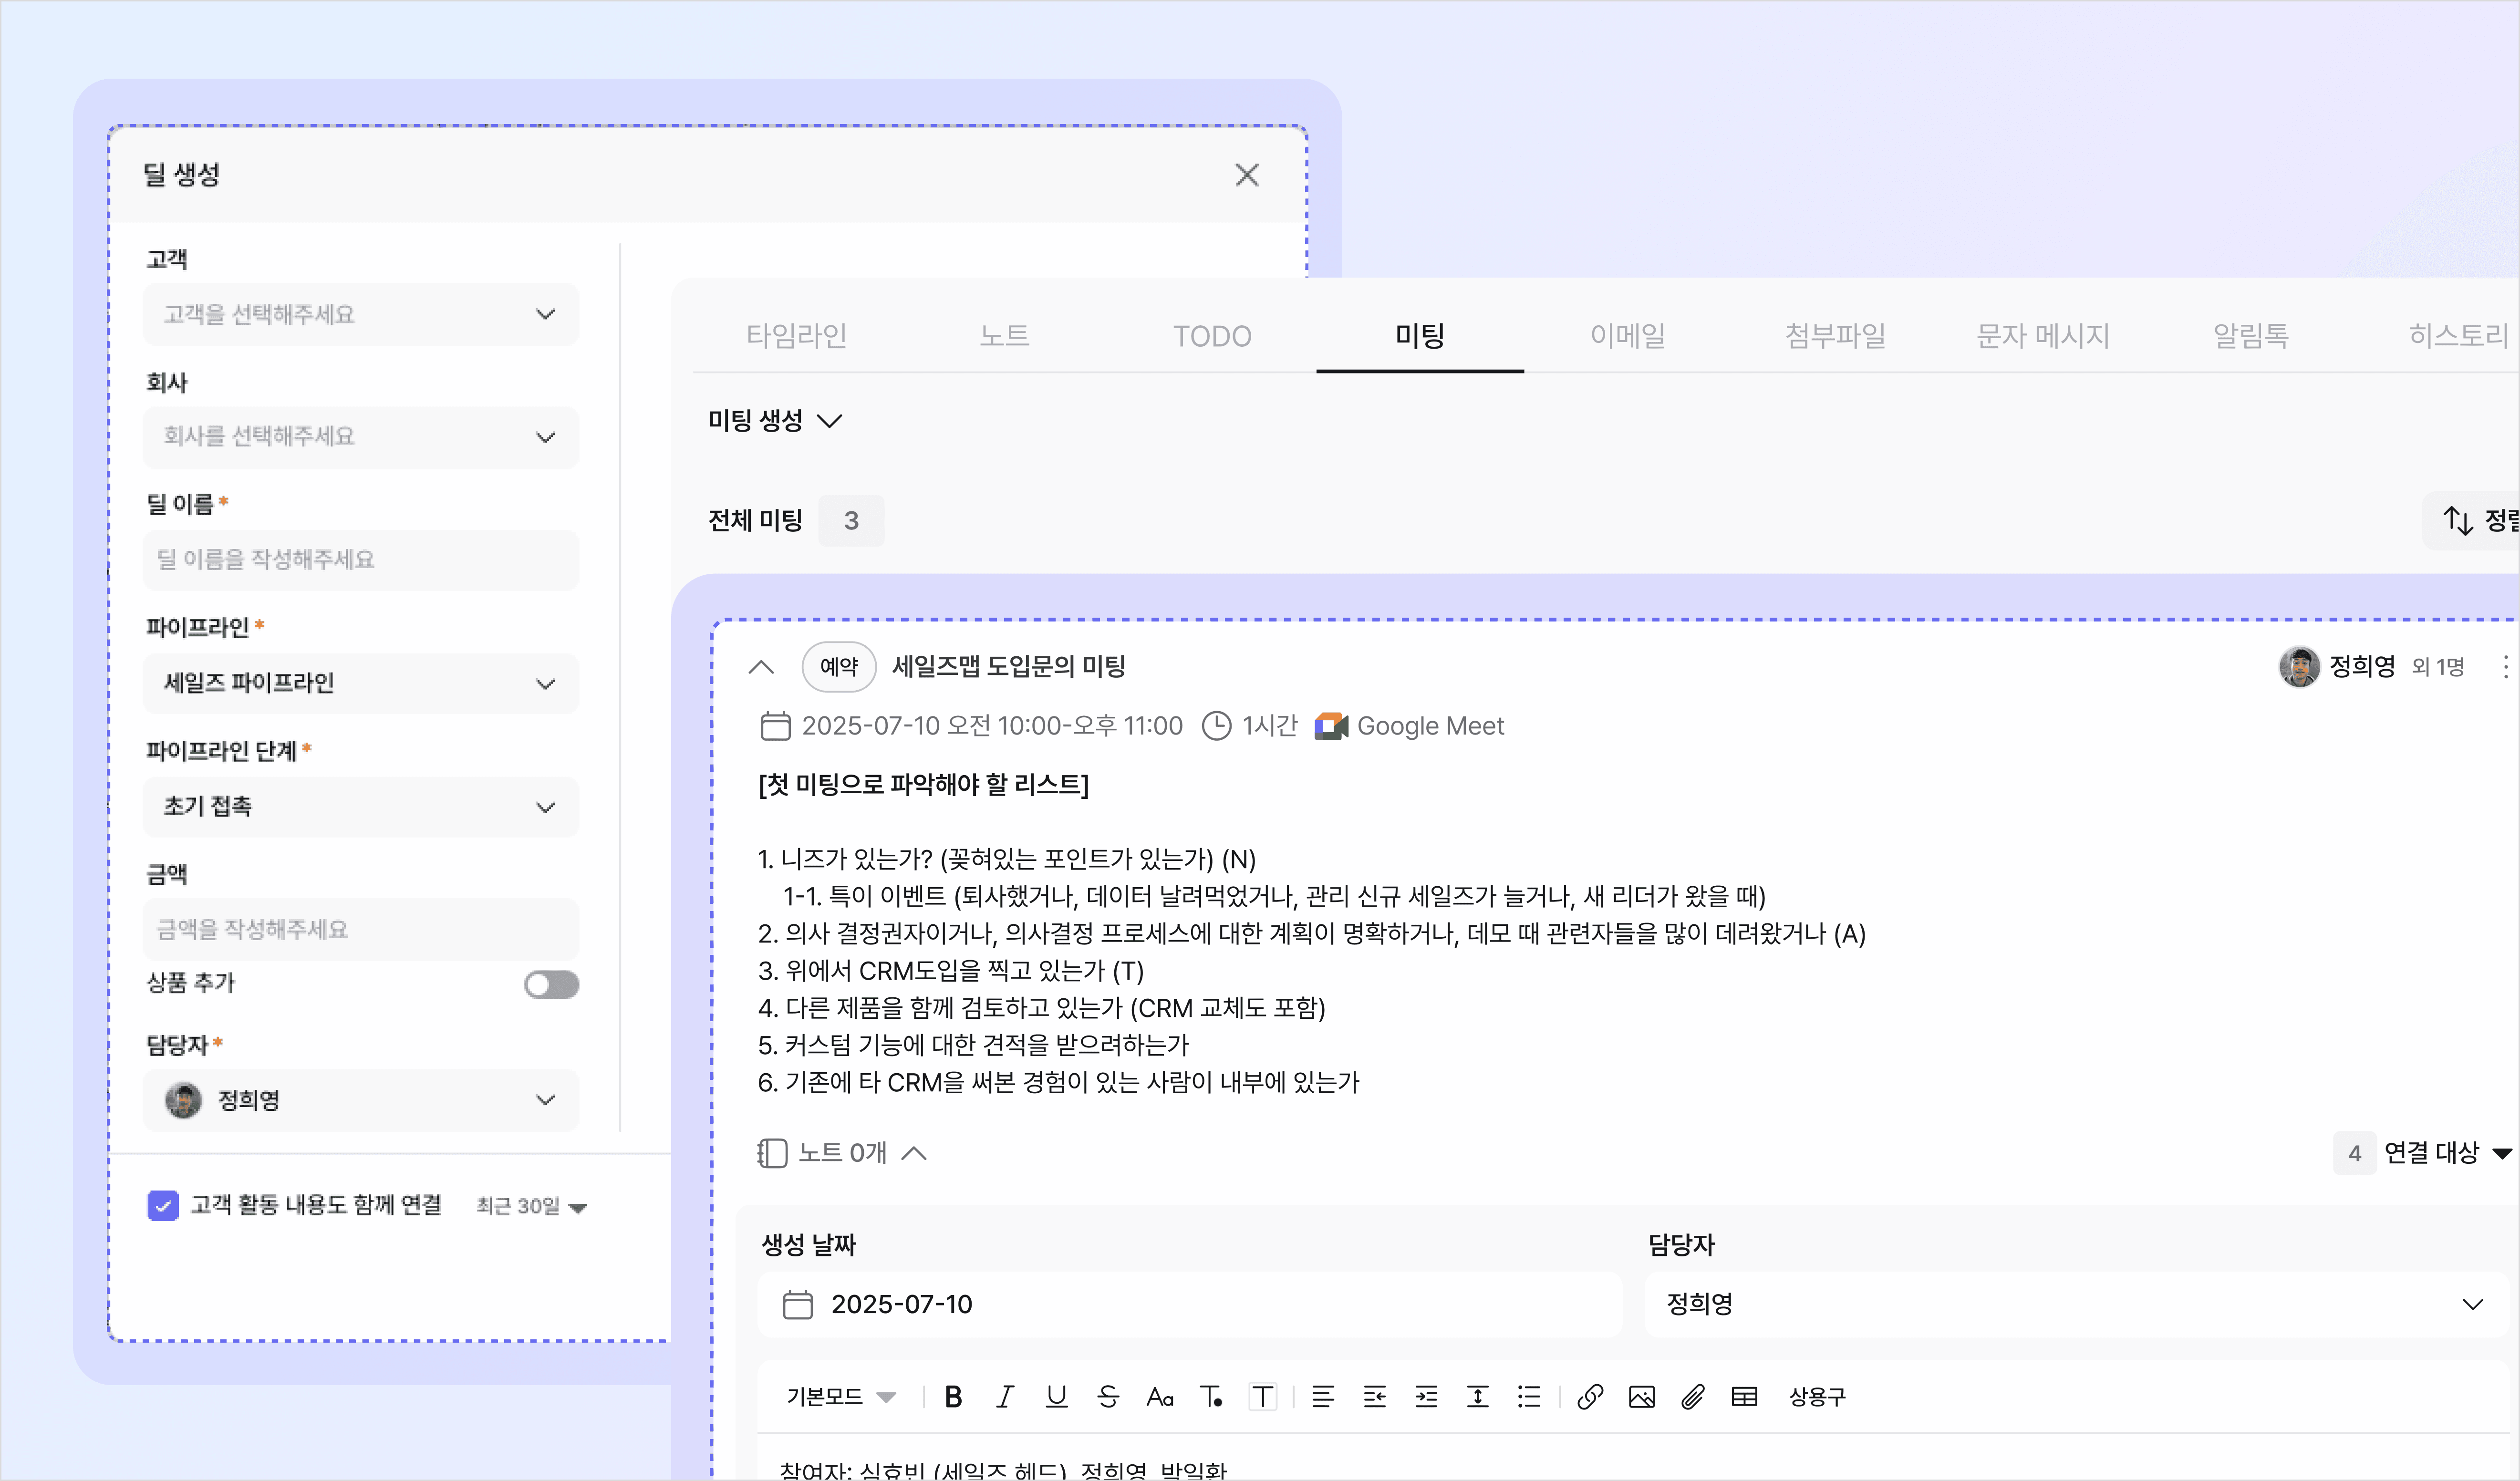This screenshot has height=1481, width=2520.
Task: Insert a hyperlink using the link icon
Action: point(1590,1397)
